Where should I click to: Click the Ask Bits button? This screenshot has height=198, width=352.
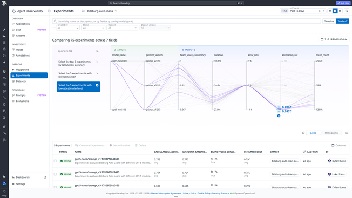point(343,3)
